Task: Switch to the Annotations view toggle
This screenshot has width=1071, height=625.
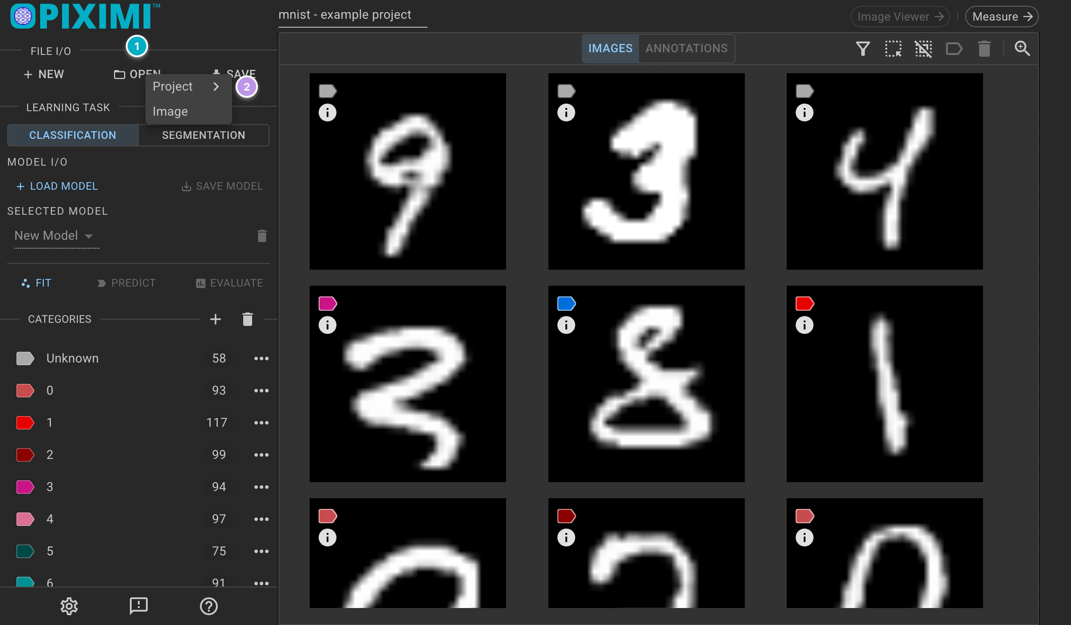Action: (686, 48)
